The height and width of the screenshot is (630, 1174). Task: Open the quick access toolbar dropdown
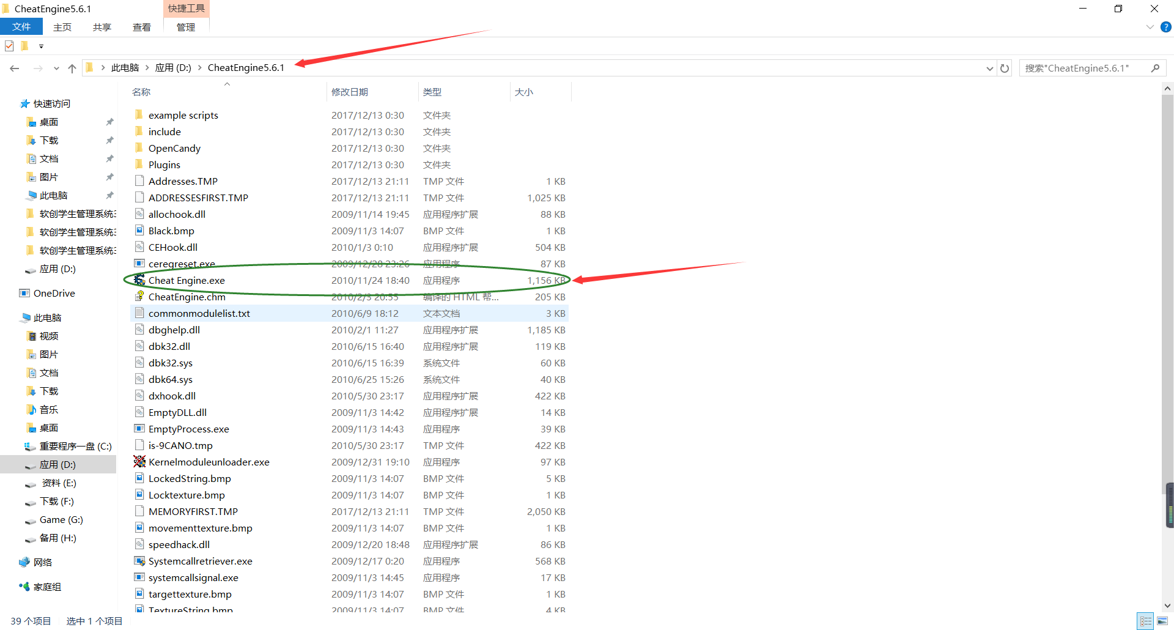(x=41, y=46)
